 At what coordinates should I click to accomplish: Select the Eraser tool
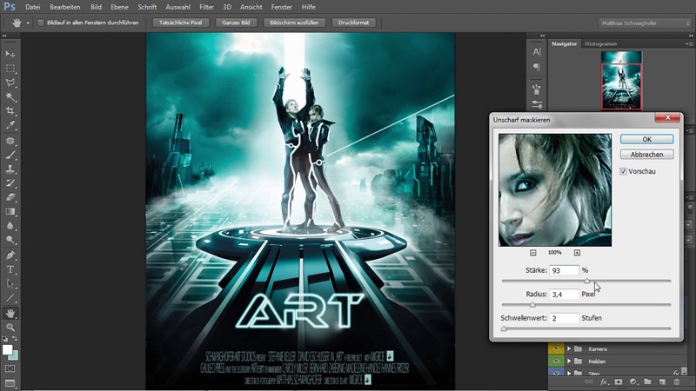(x=10, y=197)
